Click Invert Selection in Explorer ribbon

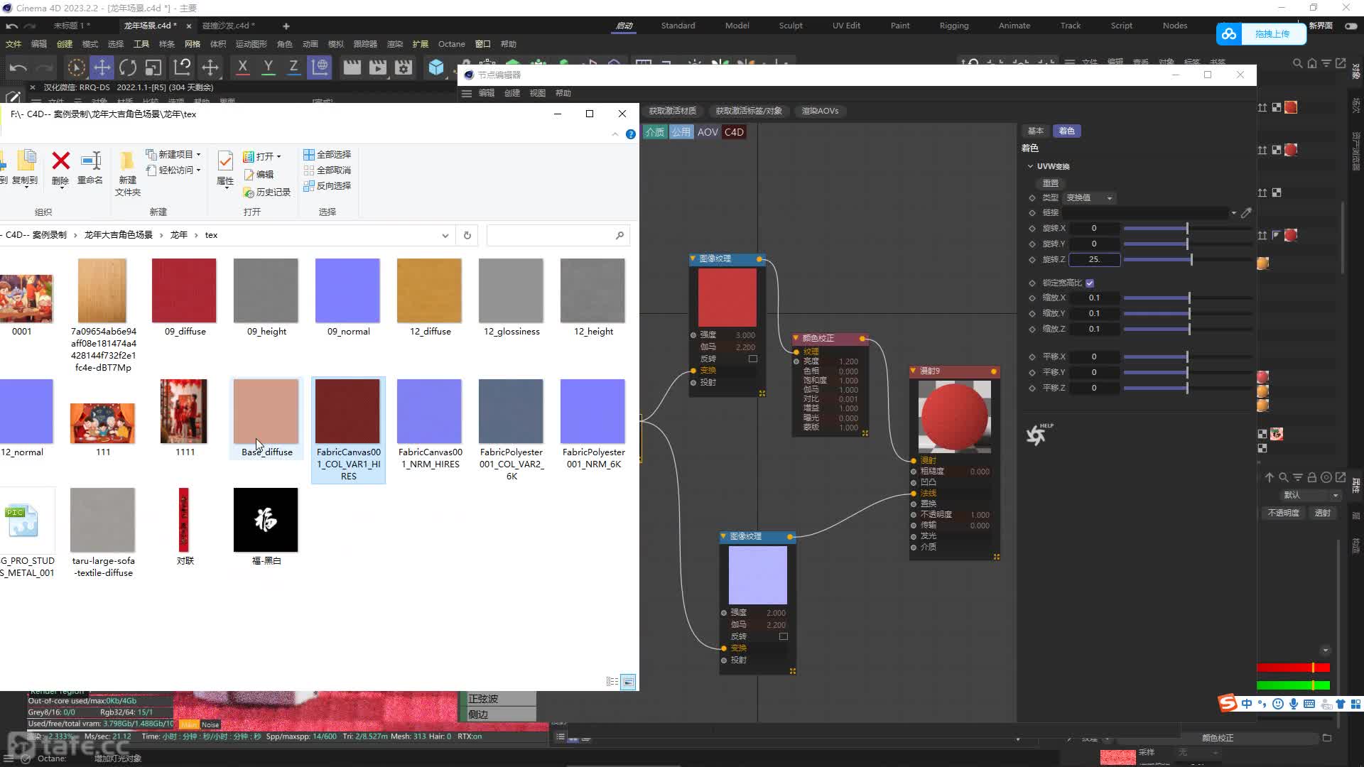point(328,185)
